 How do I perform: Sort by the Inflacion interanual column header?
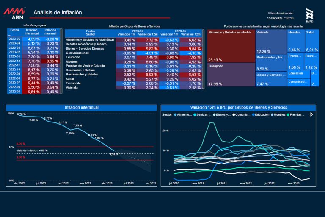32,32
